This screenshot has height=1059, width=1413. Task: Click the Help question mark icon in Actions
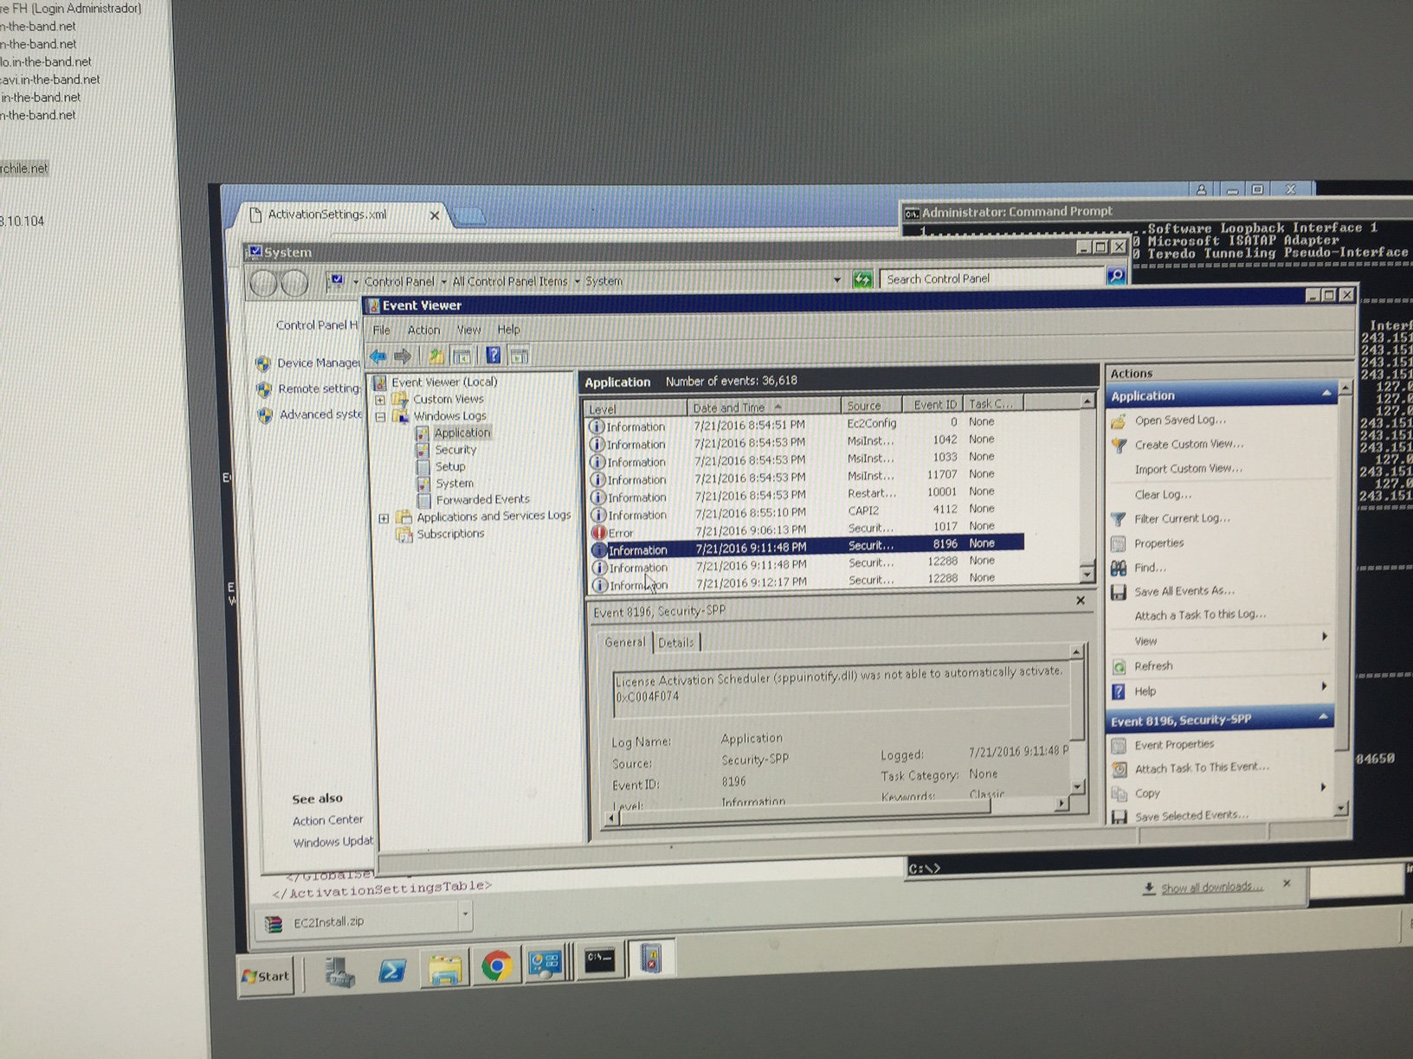pos(1119,691)
